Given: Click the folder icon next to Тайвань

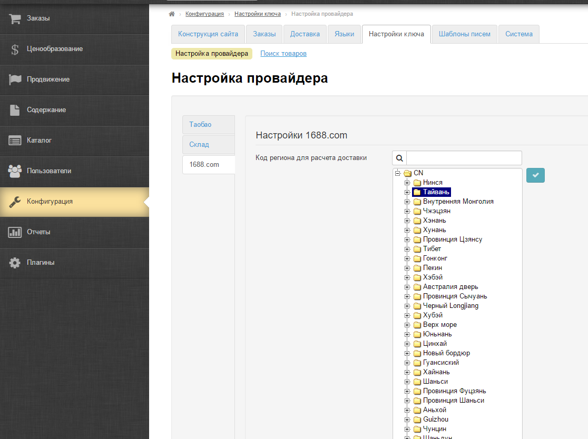Looking at the screenshot, I should click(417, 192).
